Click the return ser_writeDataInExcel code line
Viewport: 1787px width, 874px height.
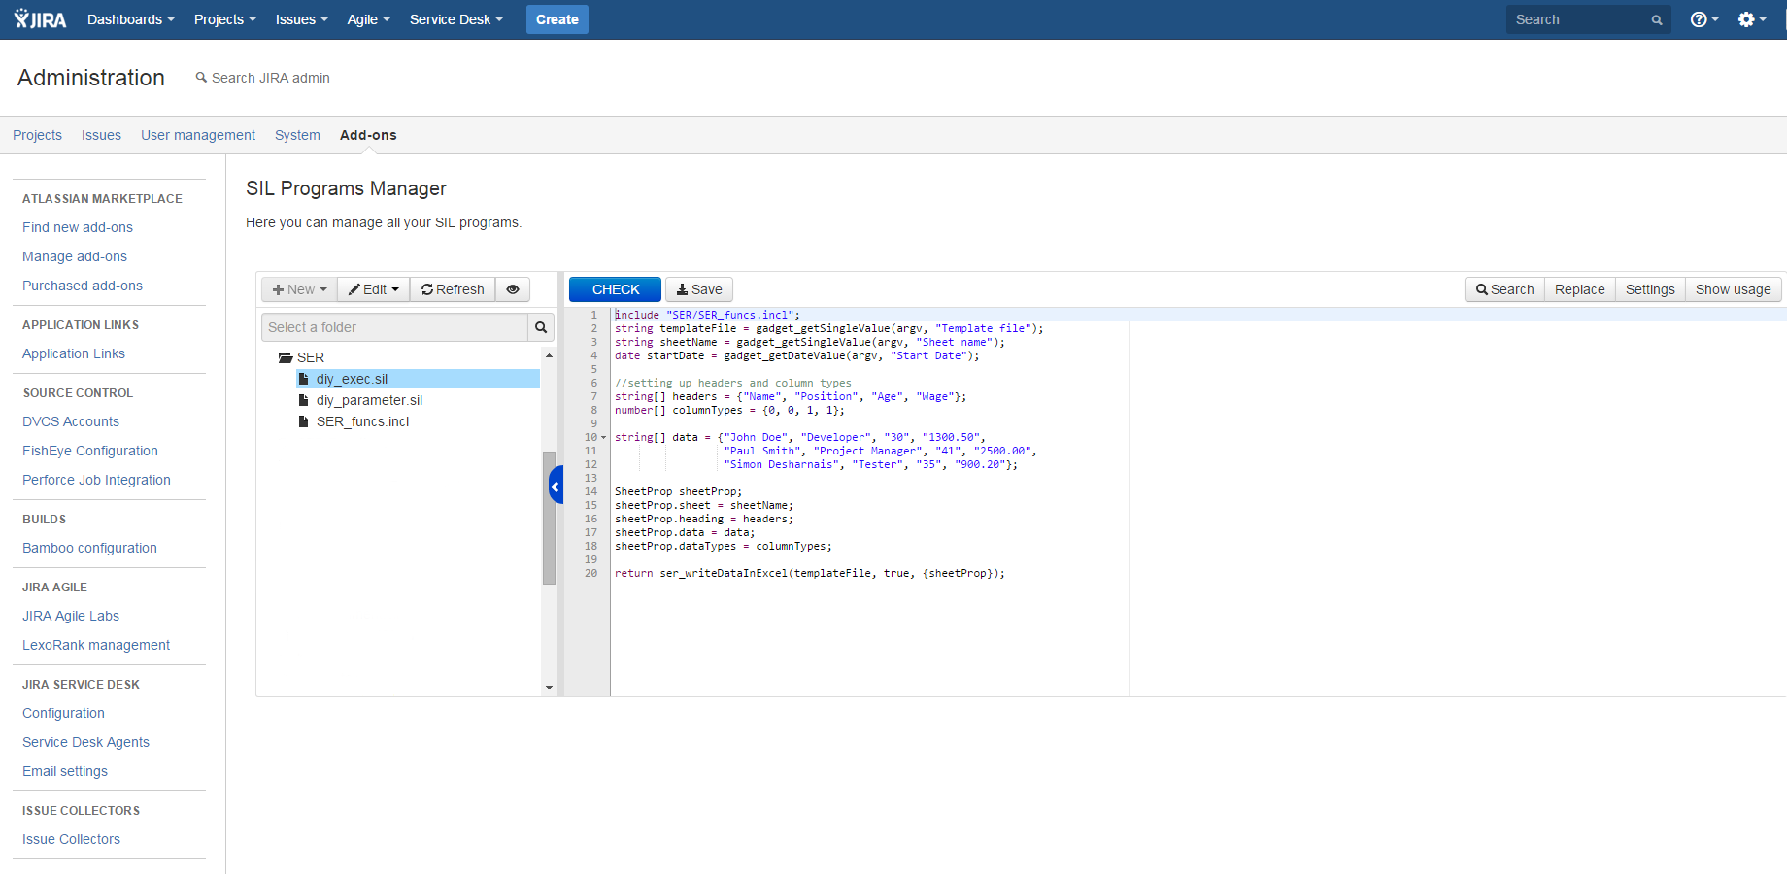tap(810, 573)
